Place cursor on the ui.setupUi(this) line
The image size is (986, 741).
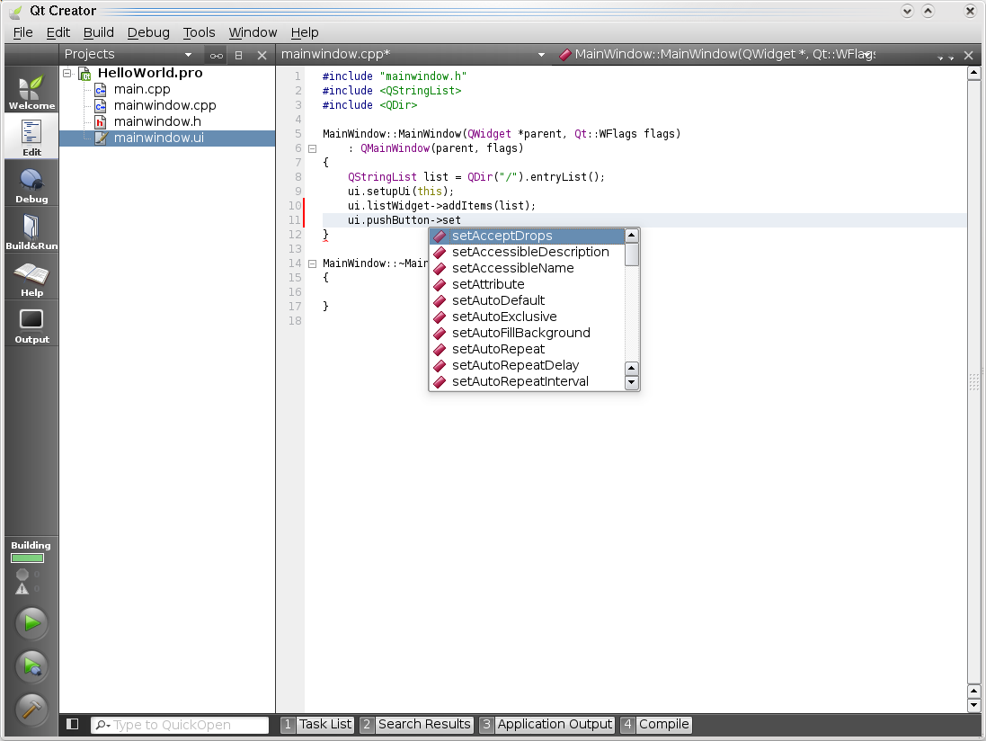(x=401, y=192)
